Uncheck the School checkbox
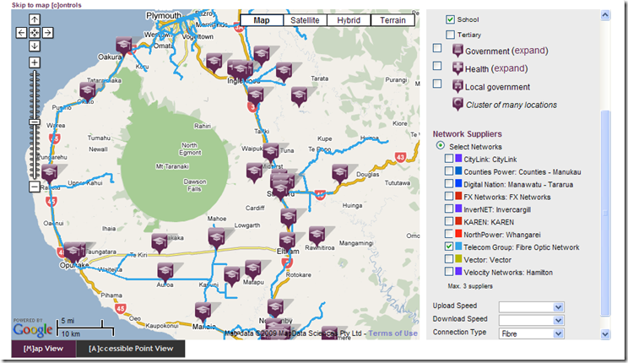628x363 pixels. tap(450, 19)
